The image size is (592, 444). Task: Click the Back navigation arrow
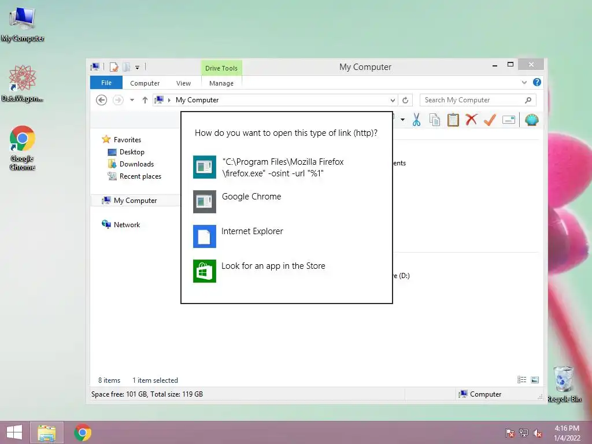tap(101, 100)
